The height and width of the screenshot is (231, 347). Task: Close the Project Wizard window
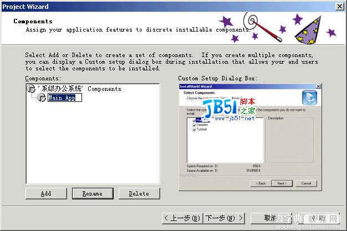point(340,7)
